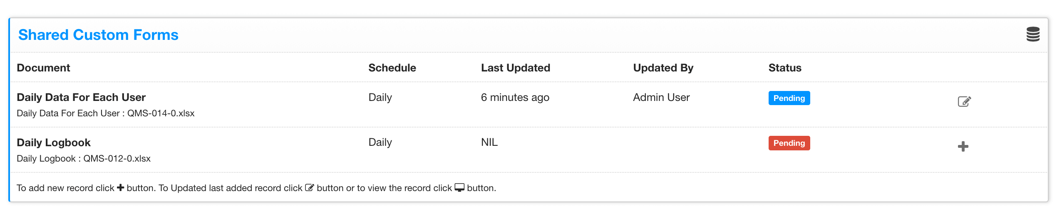The height and width of the screenshot is (216, 1057).
Task: Open the Shared Custom Forms heading
Action: coord(98,35)
